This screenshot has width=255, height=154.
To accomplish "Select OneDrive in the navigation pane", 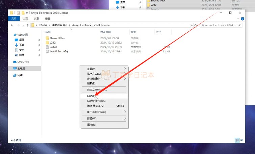I will pyautogui.click(x=23, y=62).
